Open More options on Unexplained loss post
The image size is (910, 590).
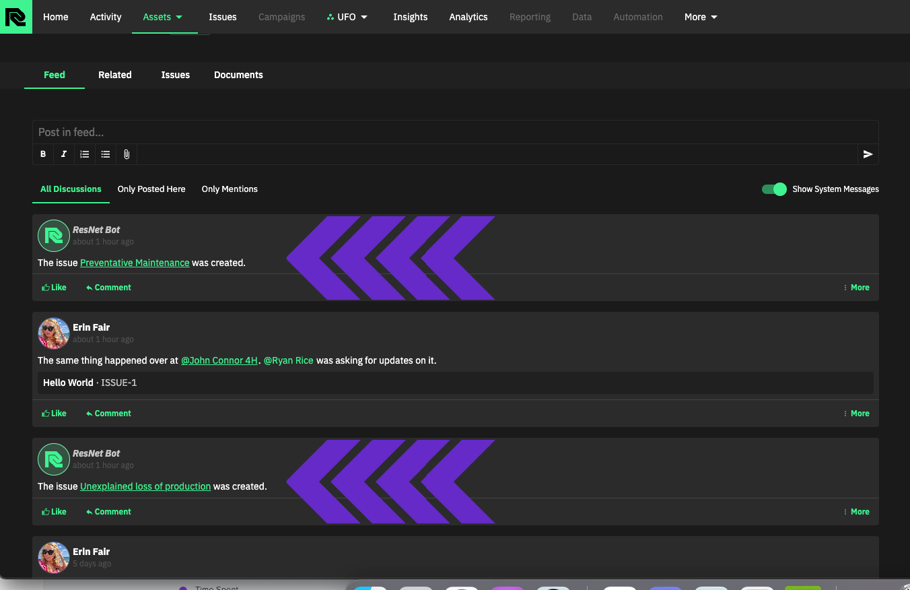(x=856, y=512)
